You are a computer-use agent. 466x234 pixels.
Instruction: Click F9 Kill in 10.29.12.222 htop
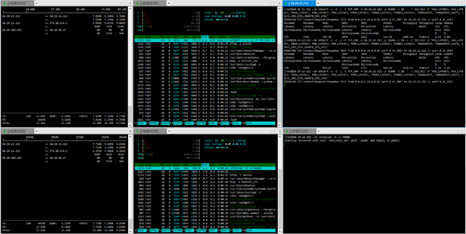(235, 231)
